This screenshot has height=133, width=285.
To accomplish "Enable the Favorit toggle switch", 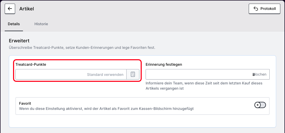I will [260, 105].
